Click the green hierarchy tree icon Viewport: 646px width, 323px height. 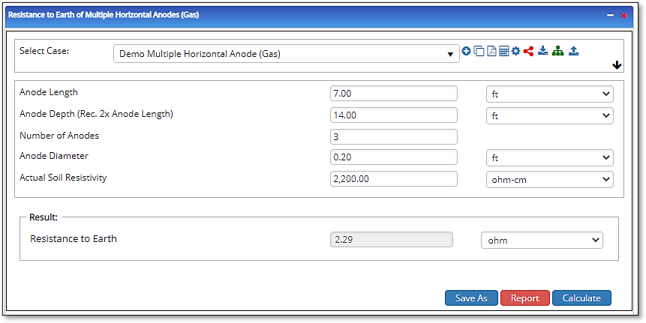click(x=557, y=52)
